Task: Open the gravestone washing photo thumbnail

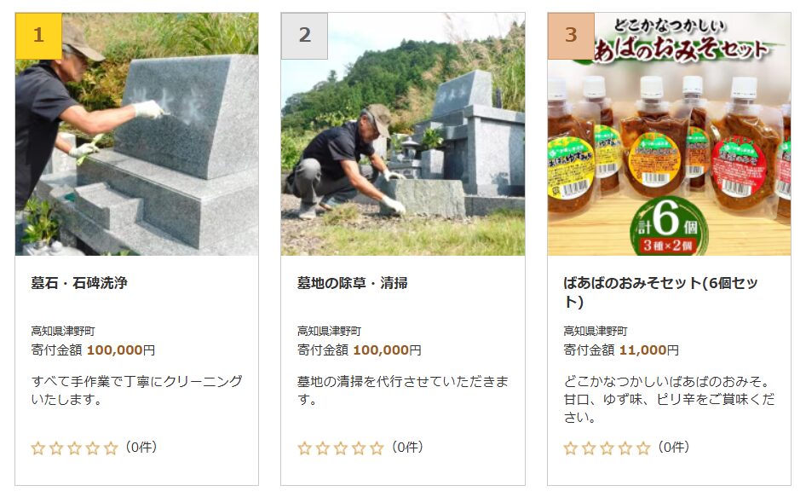Action: (136, 134)
